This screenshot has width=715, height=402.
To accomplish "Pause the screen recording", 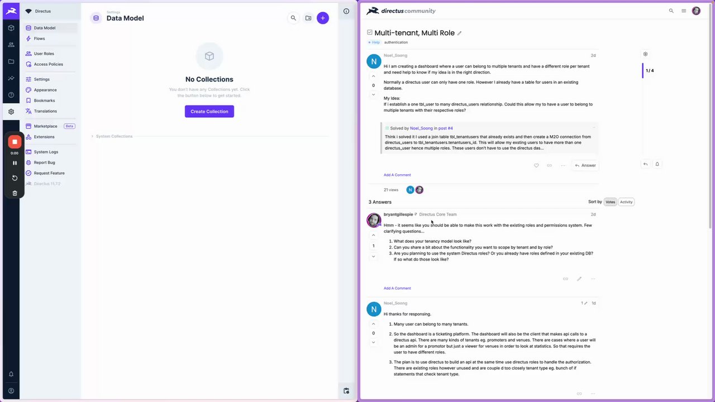I will pos(15,163).
